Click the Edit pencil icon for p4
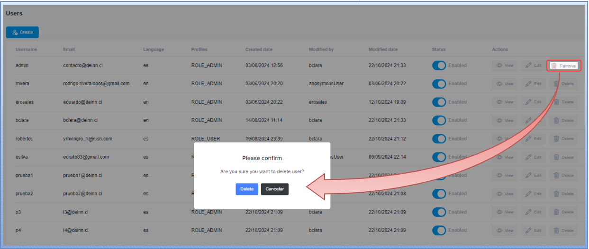589x249 pixels. pos(528,231)
